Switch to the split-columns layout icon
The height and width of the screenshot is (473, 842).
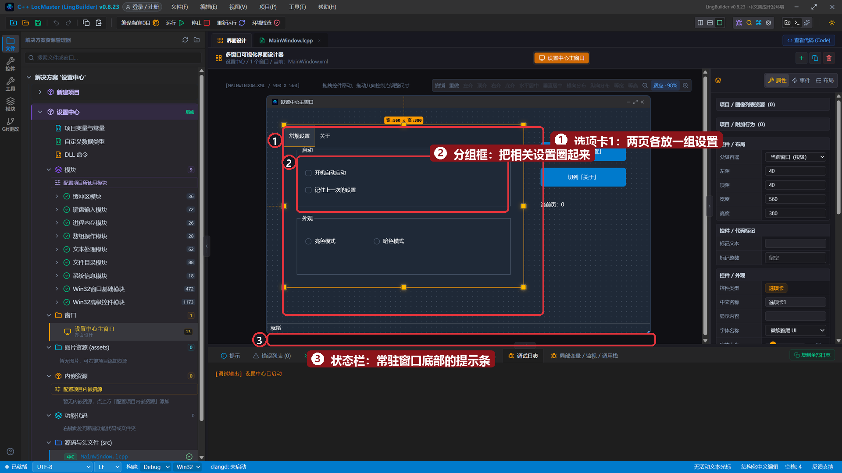[700, 23]
